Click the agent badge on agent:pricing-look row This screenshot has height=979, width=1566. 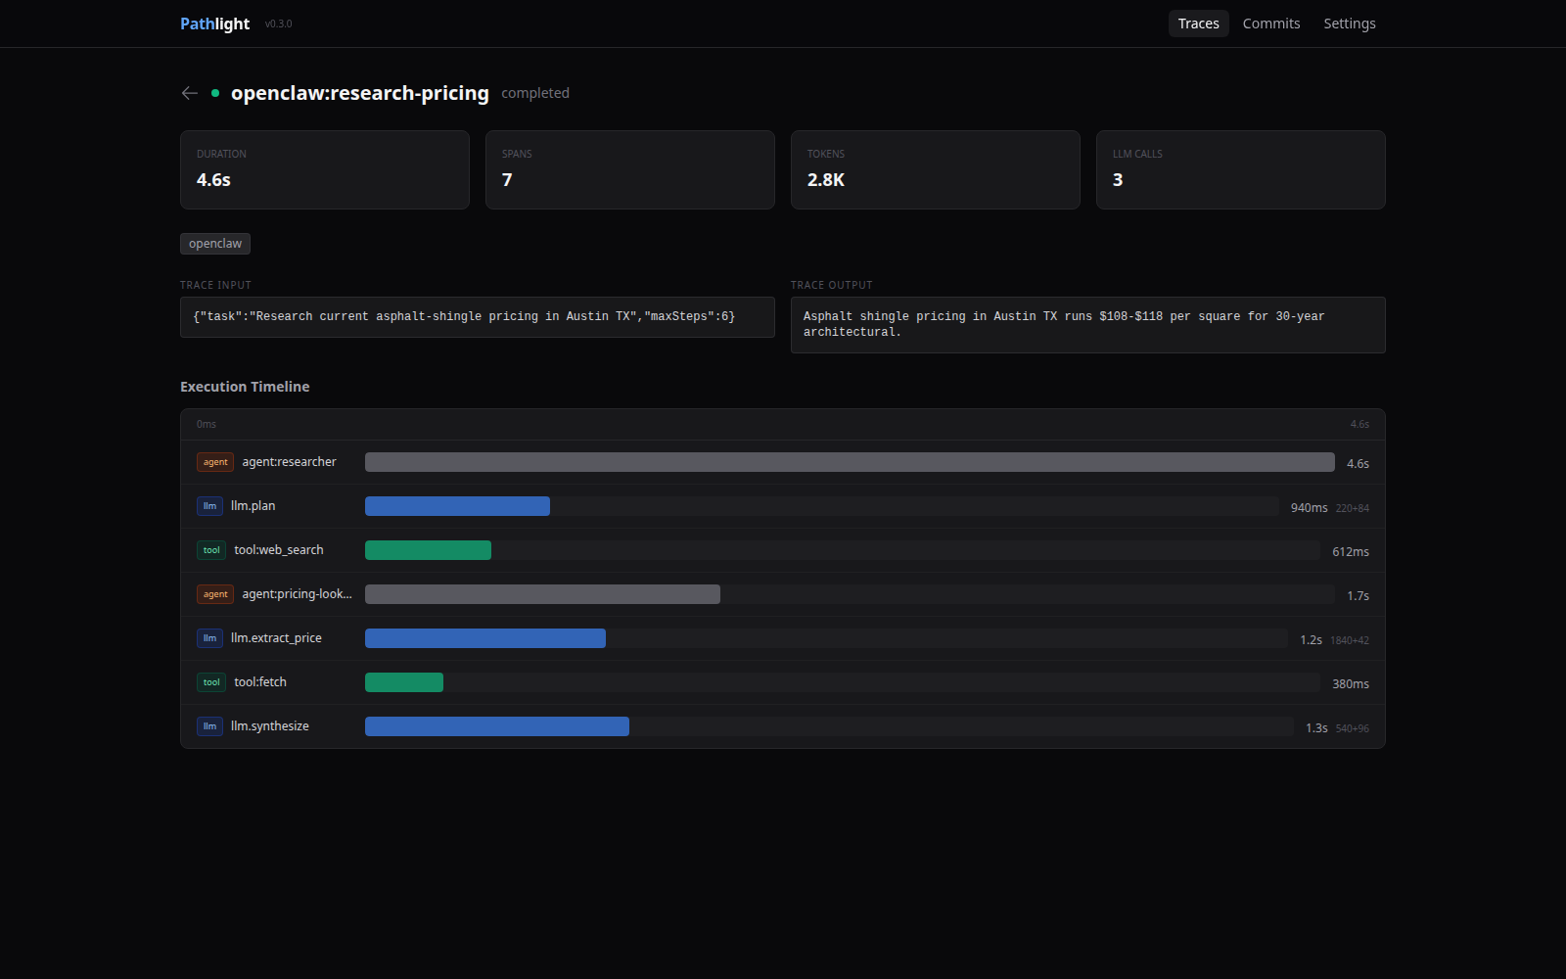point(215,594)
